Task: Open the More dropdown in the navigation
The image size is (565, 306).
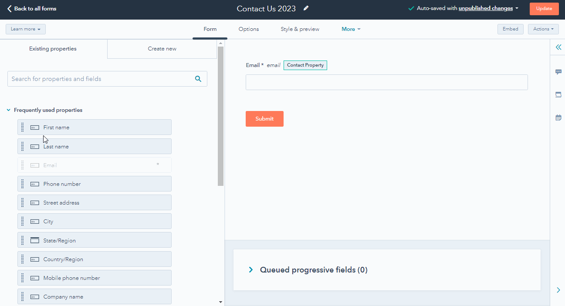Action: click(351, 29)
